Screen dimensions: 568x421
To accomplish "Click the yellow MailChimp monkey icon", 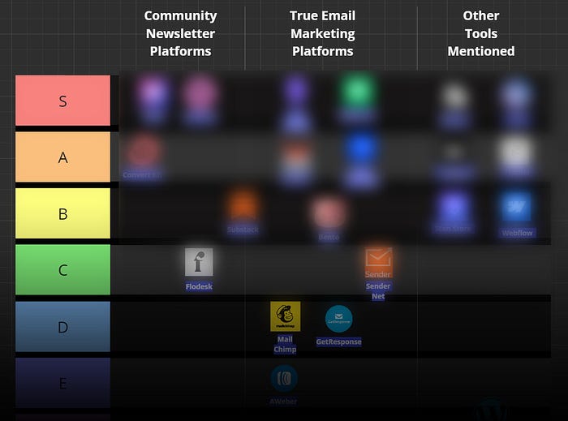I will (x=285, y=316).
